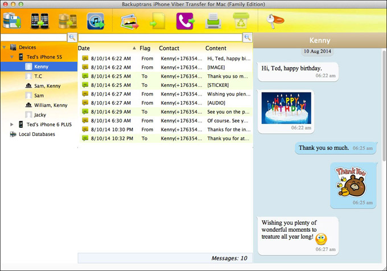The width and height of the screenshot is (387, 271).
Task: Select row 'Of course. See y...'
Action: [166, 120]
